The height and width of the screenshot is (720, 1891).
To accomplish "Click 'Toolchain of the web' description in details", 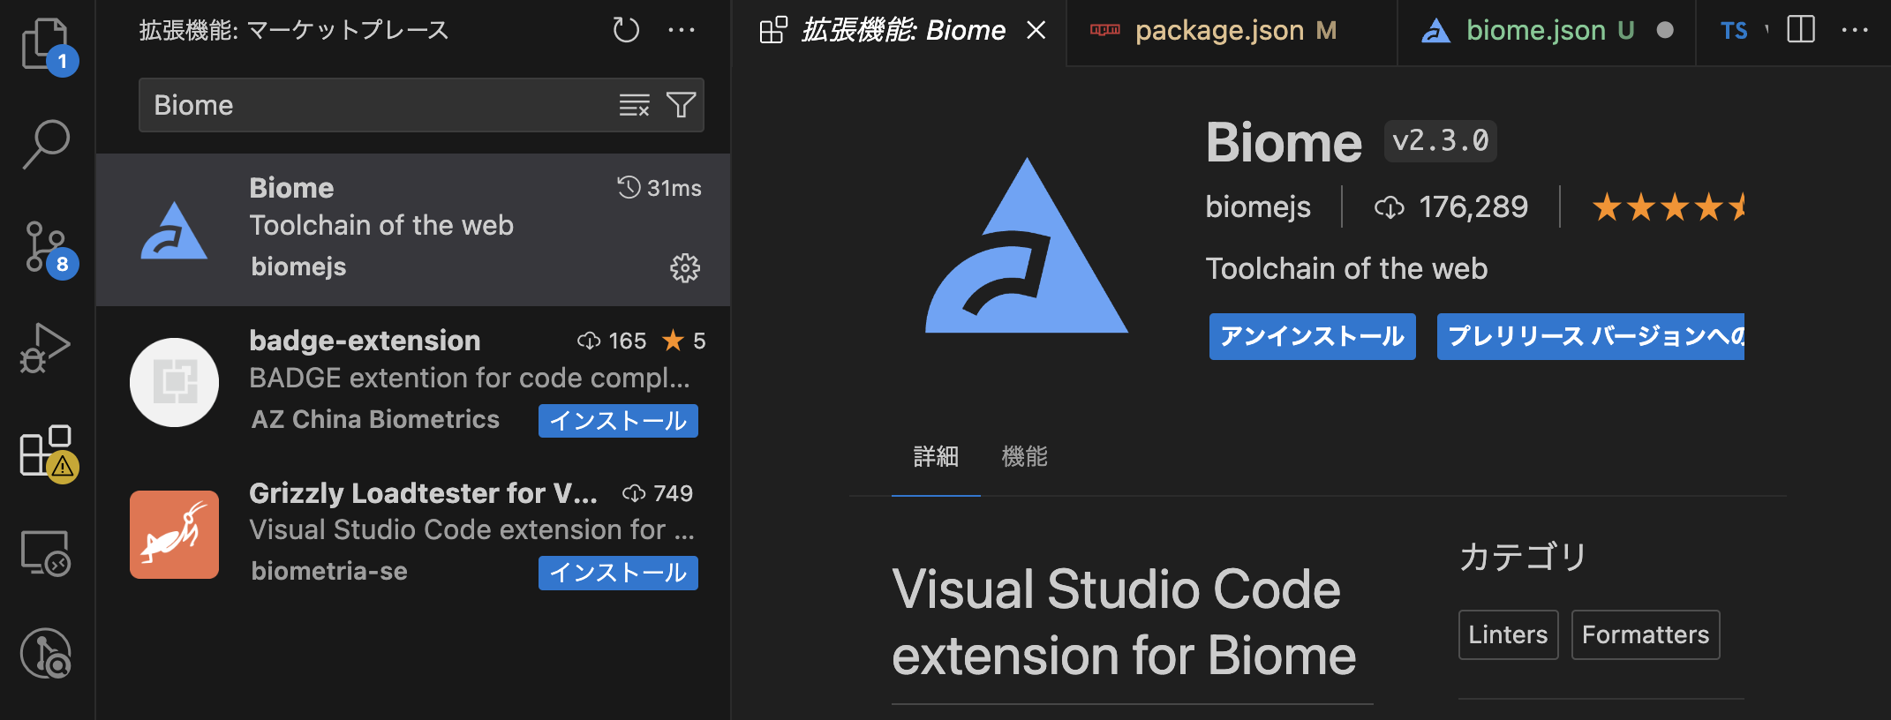I will click(x=1346, y=268).
